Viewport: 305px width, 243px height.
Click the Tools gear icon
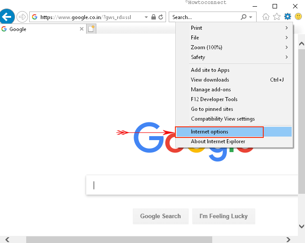(x=288, y=16)
